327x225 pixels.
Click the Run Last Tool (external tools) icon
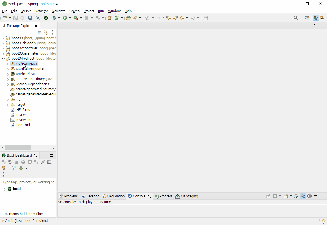coord(76,18)
